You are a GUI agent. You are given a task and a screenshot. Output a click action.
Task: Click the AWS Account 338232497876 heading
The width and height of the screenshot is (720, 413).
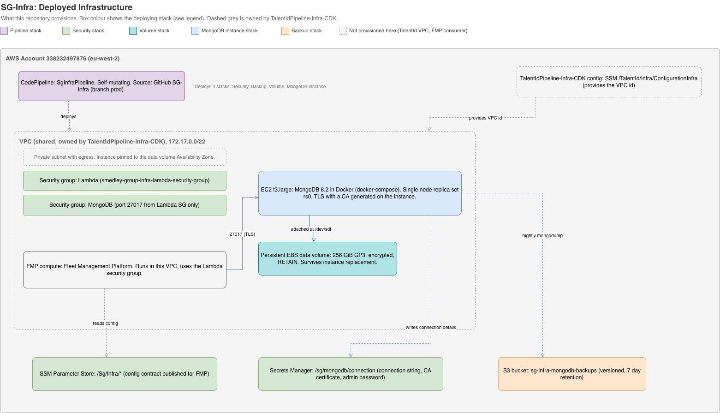point(63,59)
